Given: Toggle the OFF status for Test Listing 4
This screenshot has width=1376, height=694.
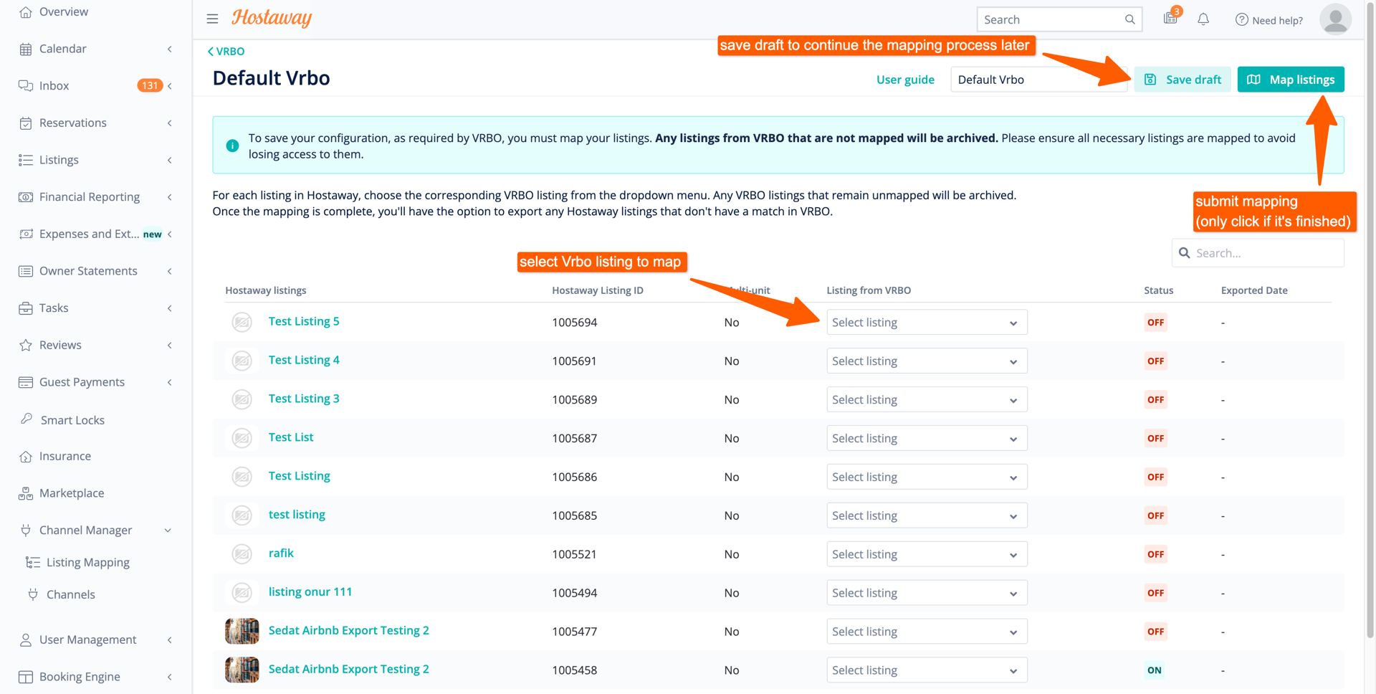Looking at the screenshot, I should (1155, 361).
